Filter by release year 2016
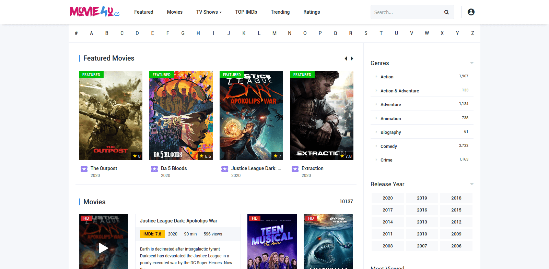 coord(422,210)
